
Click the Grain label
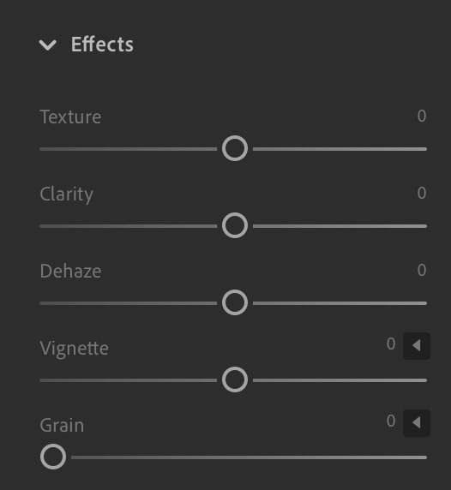coord(62,426)
